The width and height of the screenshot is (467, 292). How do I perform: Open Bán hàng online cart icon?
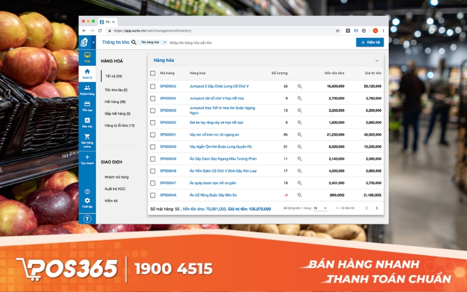[x=87, y=137]
